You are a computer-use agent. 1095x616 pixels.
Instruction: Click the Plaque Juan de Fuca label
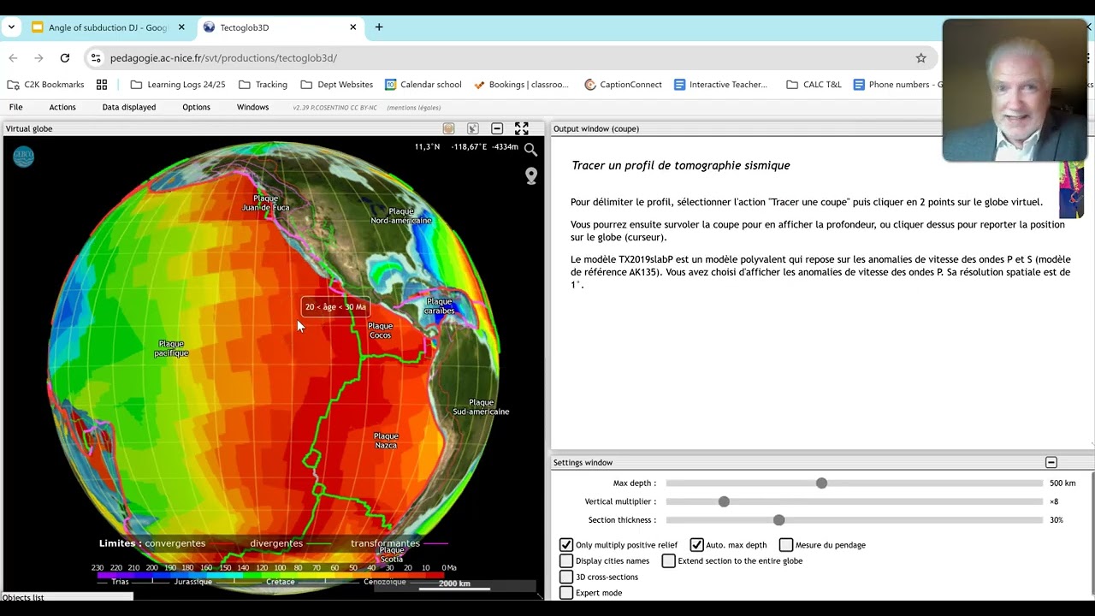pyautogui.click(x=265, y=203)
